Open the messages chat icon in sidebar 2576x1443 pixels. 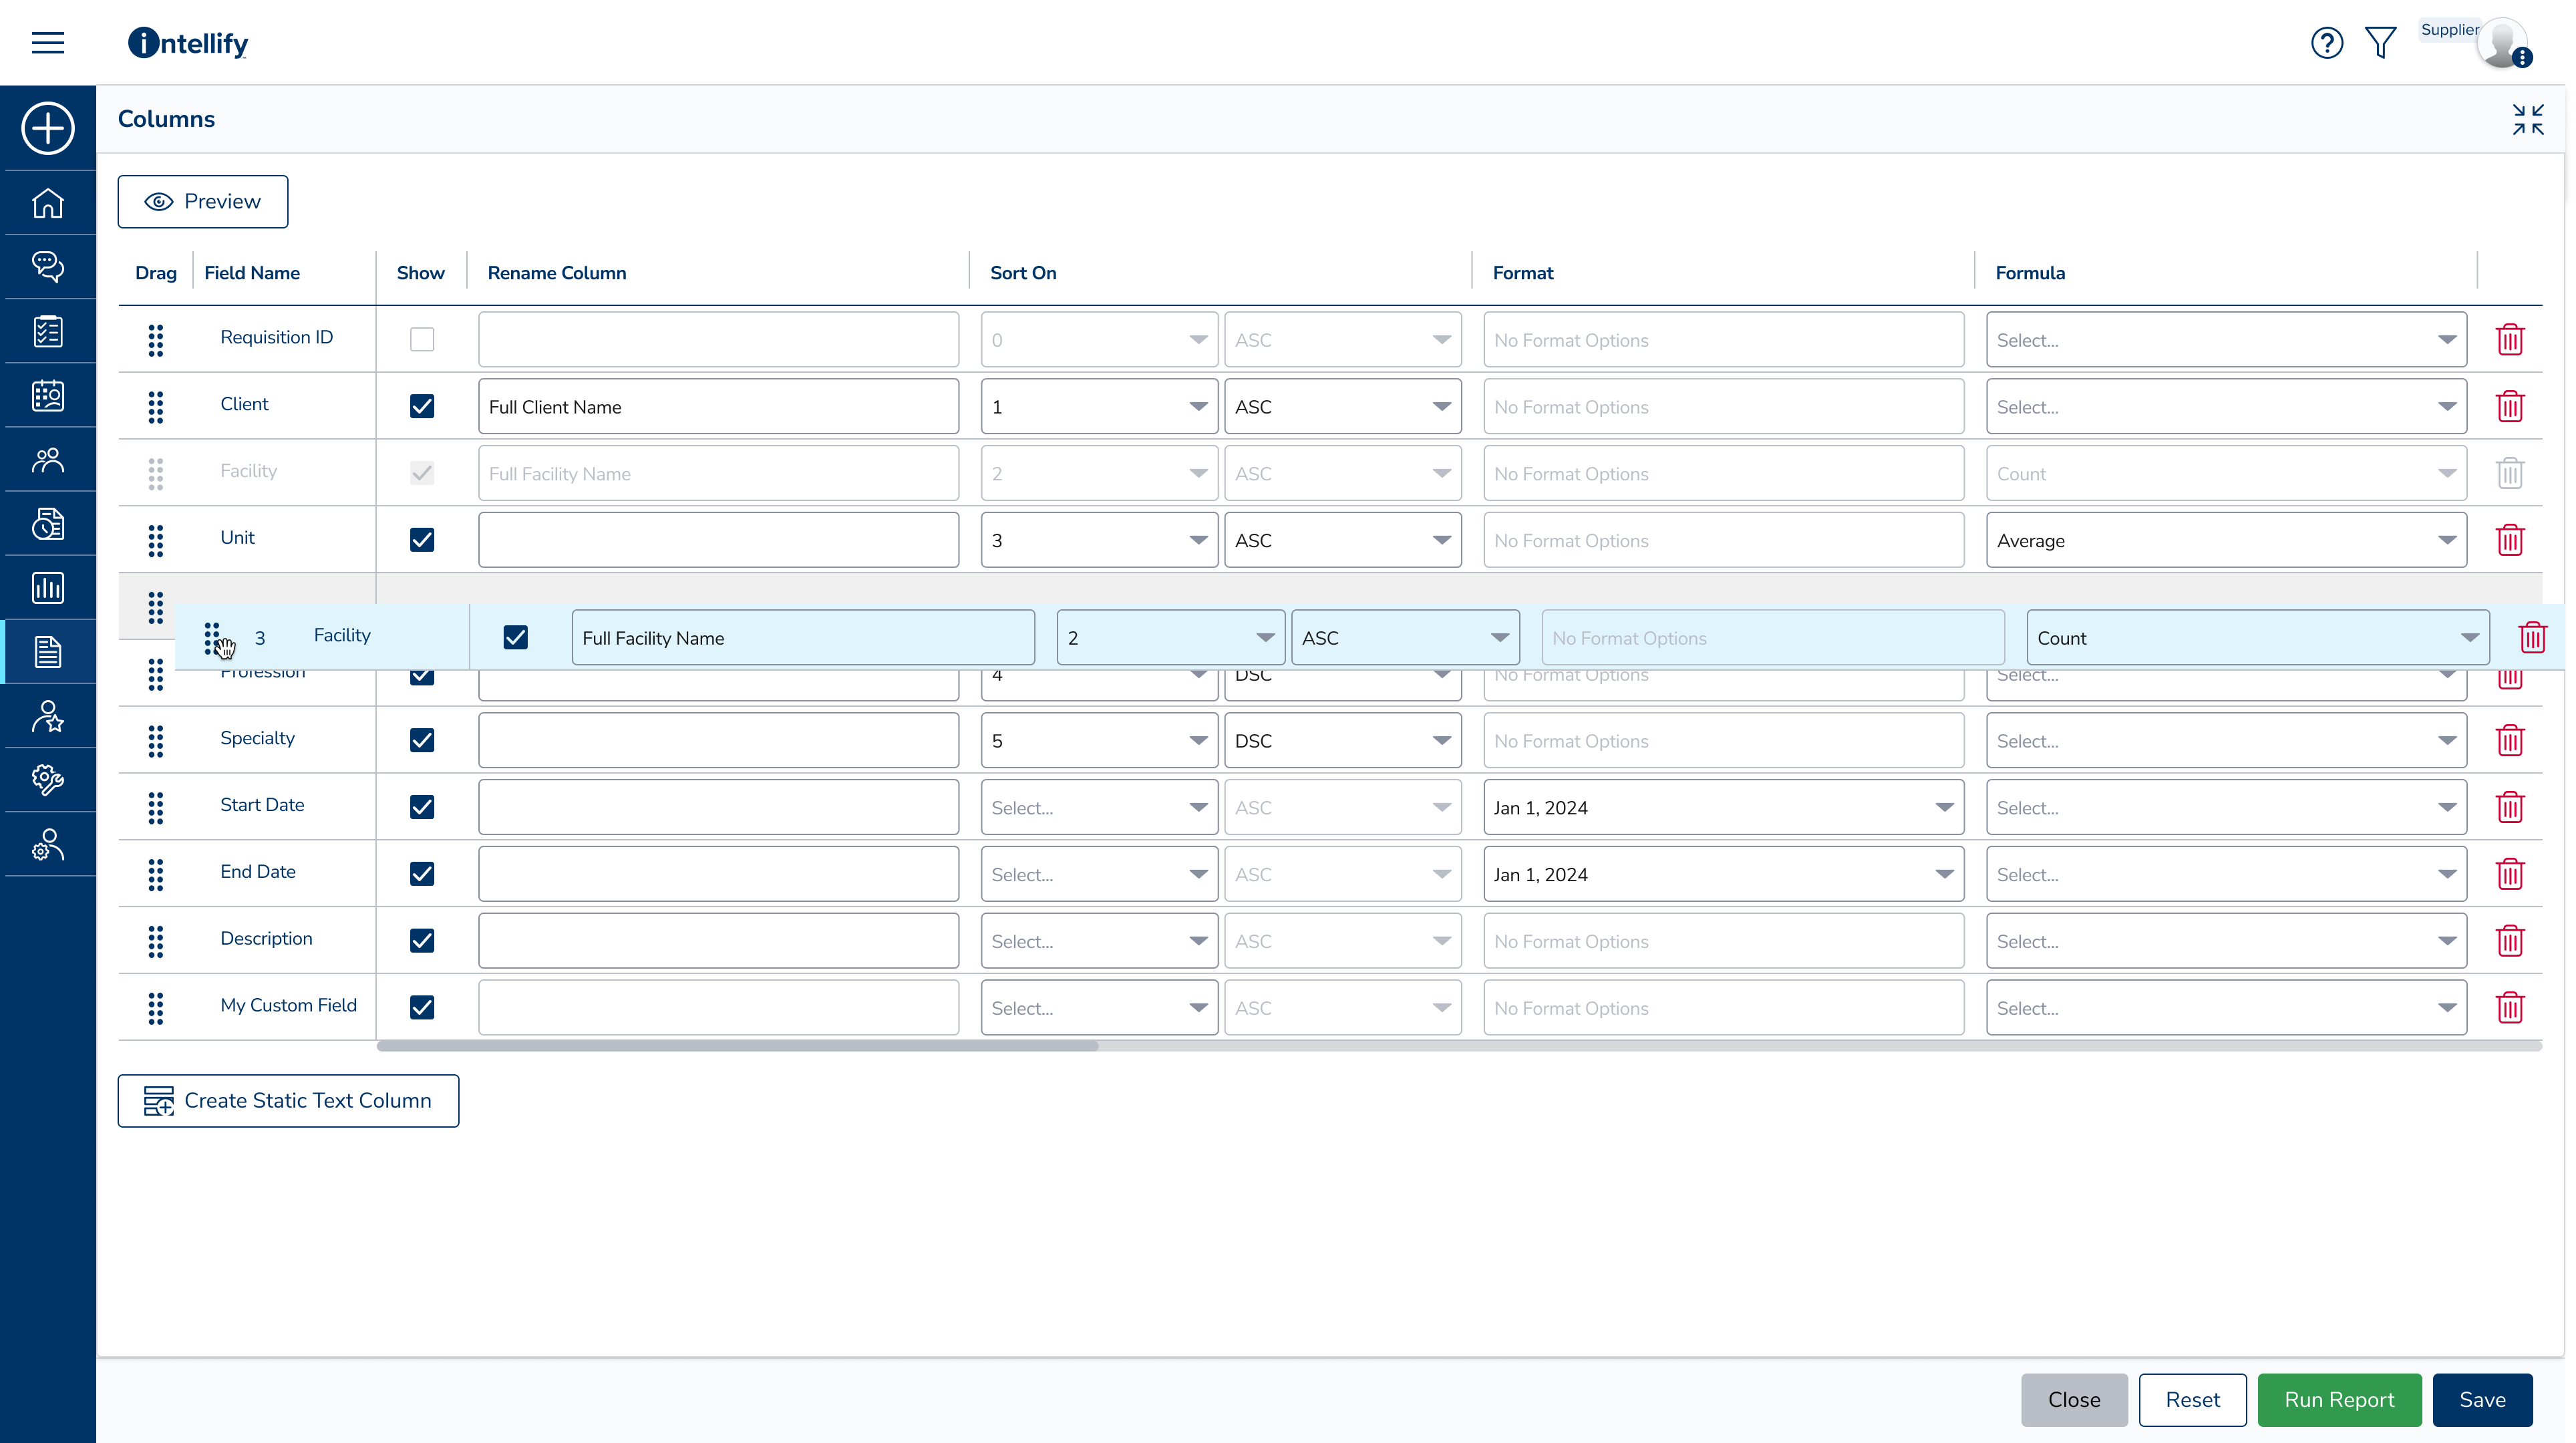pyautogui.click(x=47, y=267)
